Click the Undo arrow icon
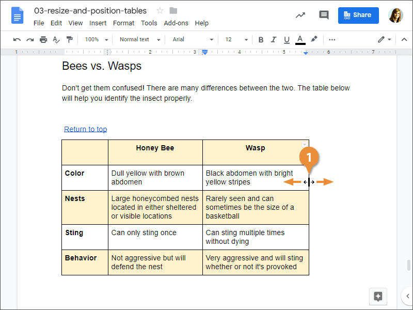This screenshot has width=413, height=310. point(17,40)
